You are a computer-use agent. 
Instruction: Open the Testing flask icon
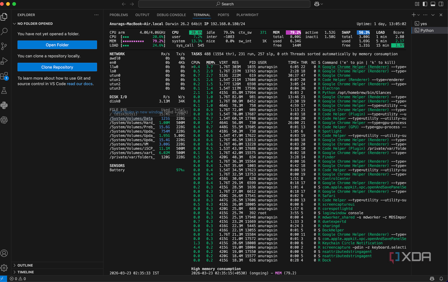click(4, 90)
